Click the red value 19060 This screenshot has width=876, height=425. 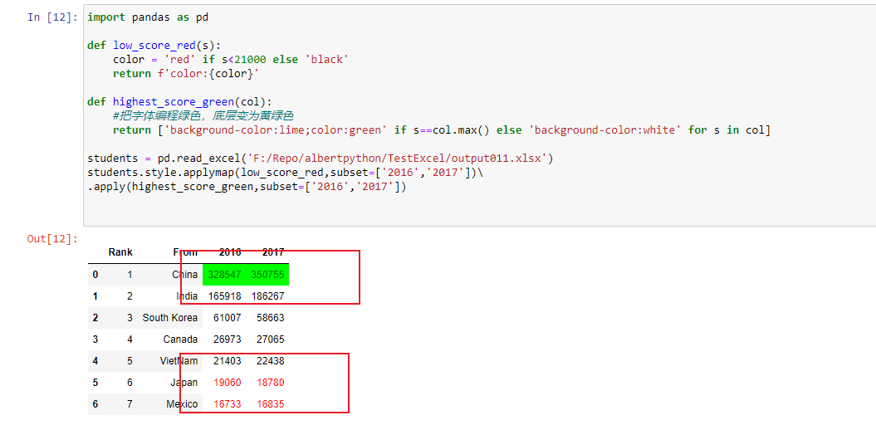pos(228,383)
